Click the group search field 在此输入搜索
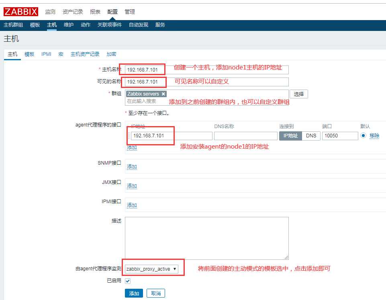Screen dimensions: 386x300 pos(141,101)
